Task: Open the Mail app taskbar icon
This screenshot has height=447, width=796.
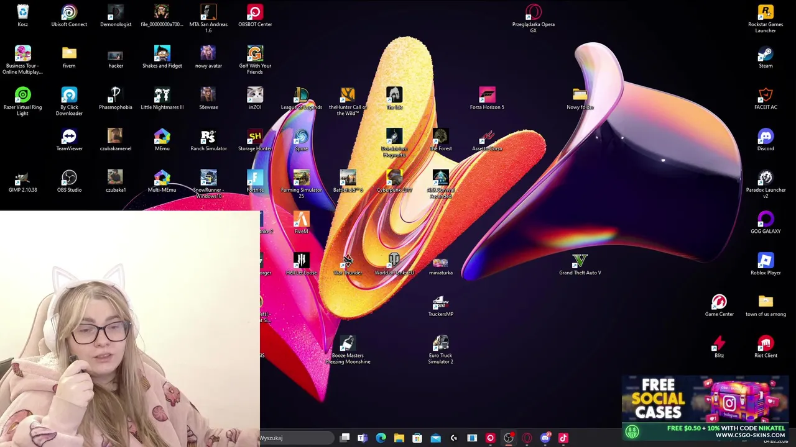Action: tap(435, 438)
